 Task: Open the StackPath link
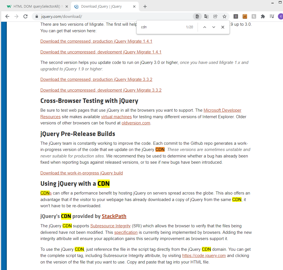pyautogui.click(x=114, y=216)
